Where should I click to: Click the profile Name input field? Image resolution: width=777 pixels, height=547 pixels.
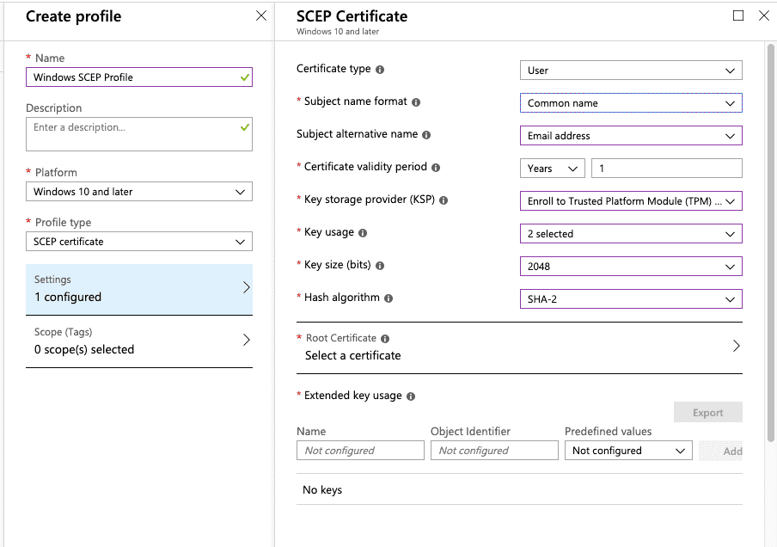(138, 77)
